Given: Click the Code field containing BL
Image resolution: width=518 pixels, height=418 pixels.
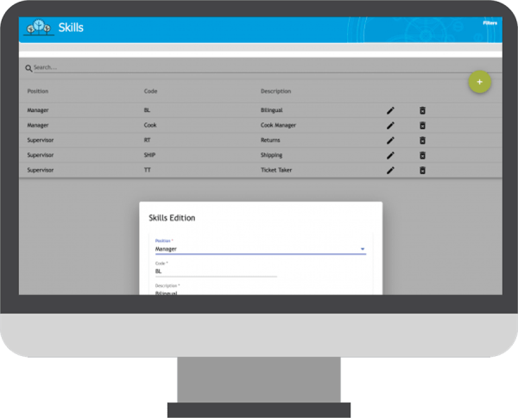Looking at the screenshot, I should pyautogui.click(x=216, y=271).
